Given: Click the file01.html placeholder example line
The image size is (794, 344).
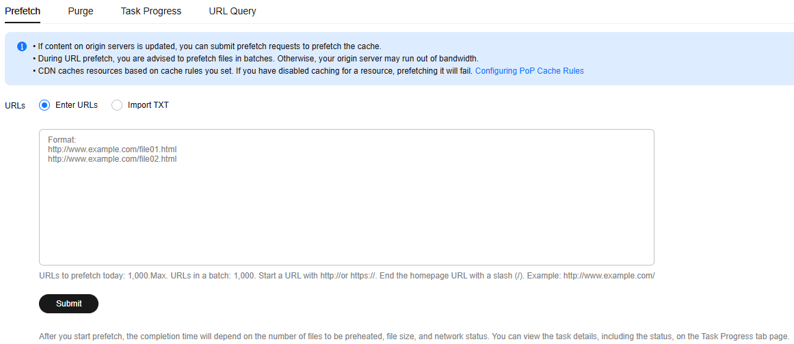Looking at the screenshot, I should (112, 149).
